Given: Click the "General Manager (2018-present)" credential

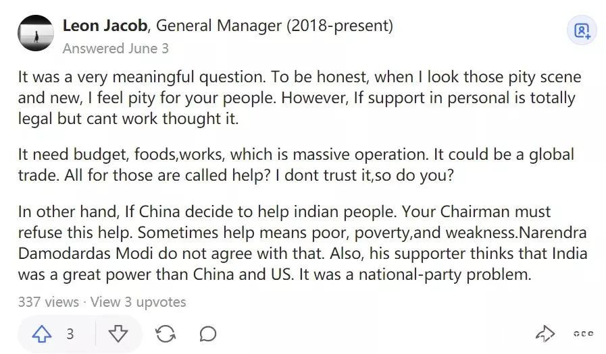Looking at the screenshot, I should pyautogui.click(x=274, y=26).
